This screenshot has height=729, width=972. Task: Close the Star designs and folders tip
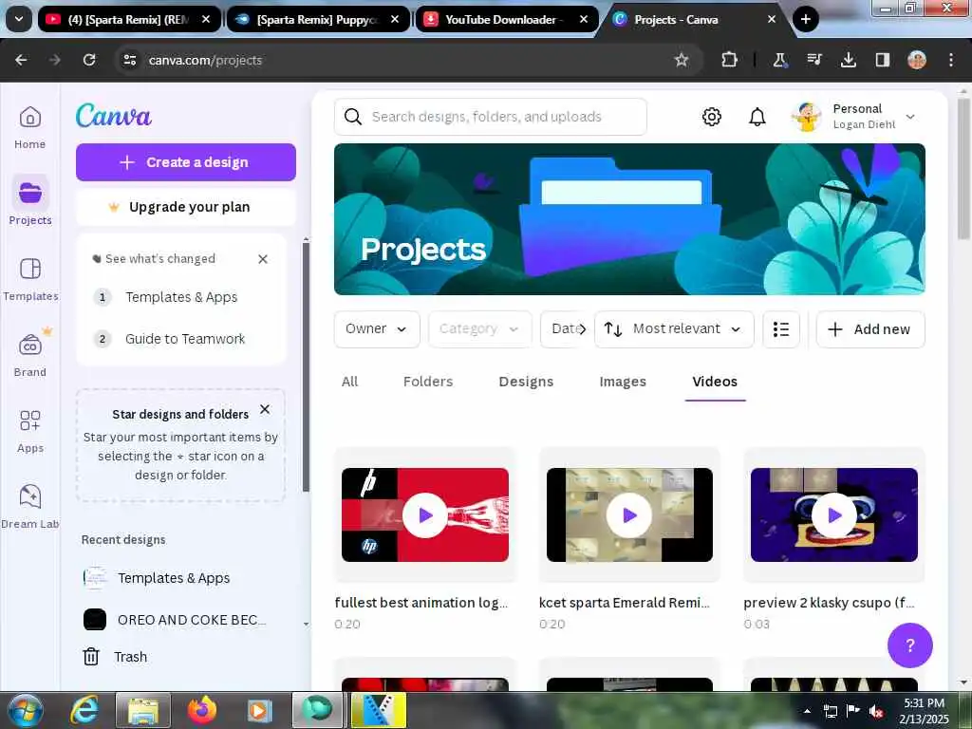[x=265, y=409]
